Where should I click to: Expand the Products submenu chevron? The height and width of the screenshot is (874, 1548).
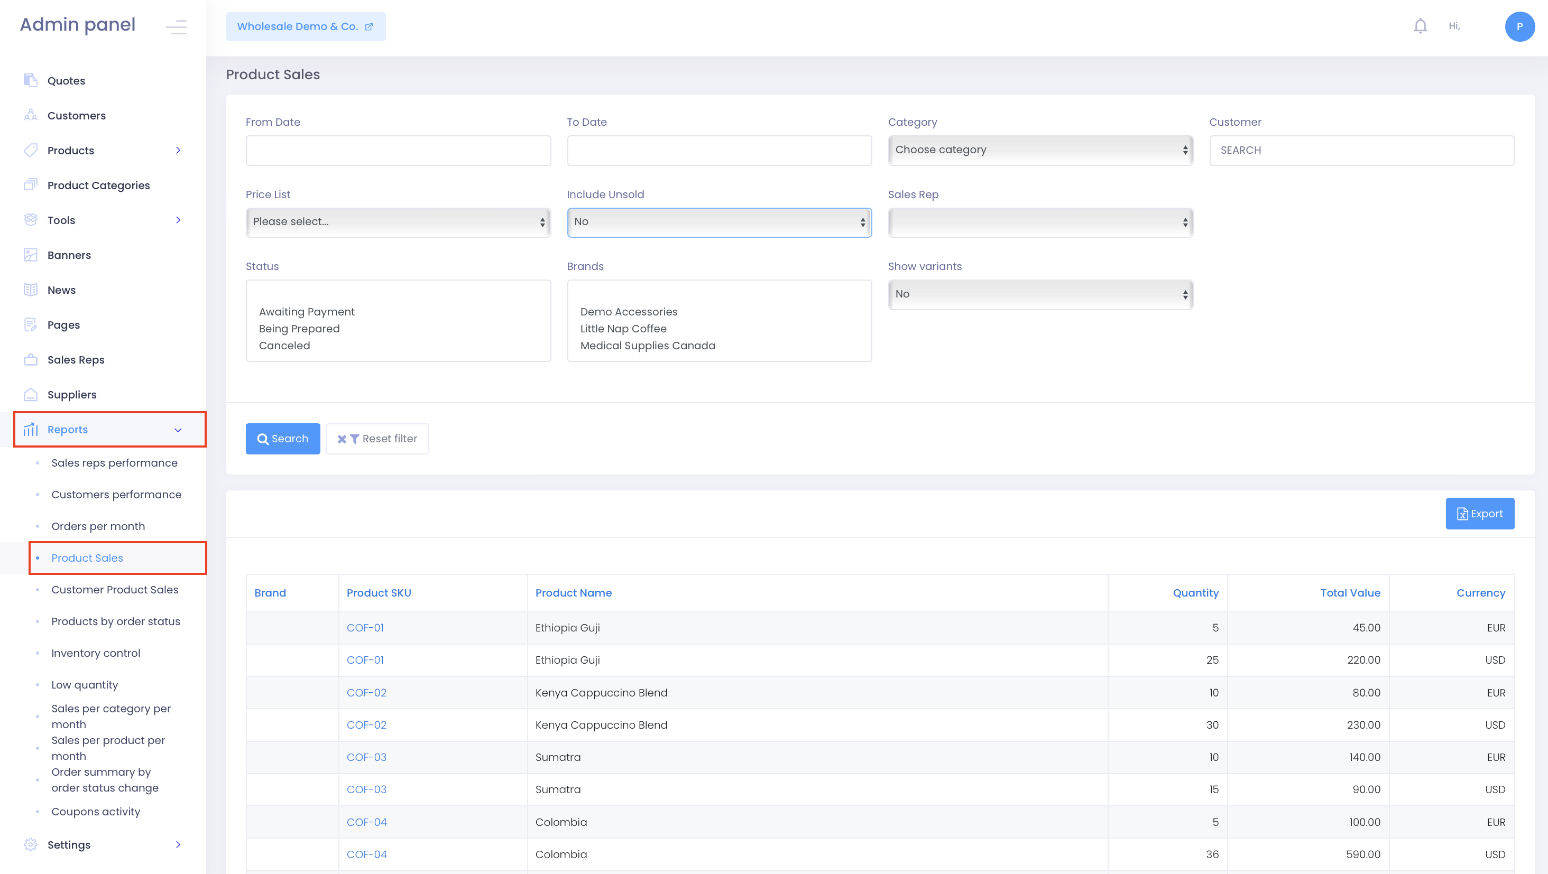178,150
